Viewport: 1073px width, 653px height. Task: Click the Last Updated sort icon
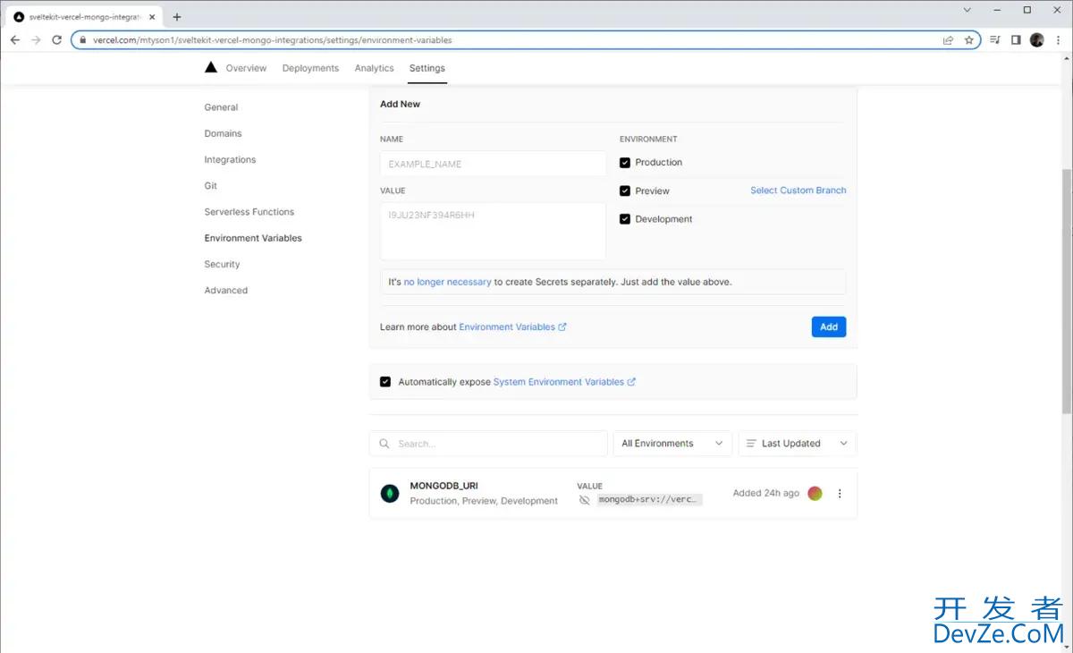(751, 444)
